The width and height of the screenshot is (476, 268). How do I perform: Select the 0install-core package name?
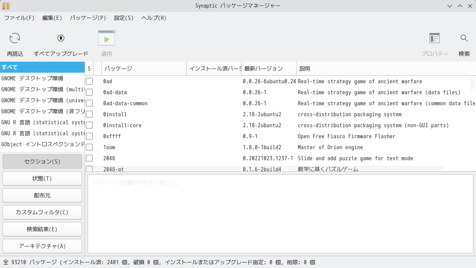[122, 125]
